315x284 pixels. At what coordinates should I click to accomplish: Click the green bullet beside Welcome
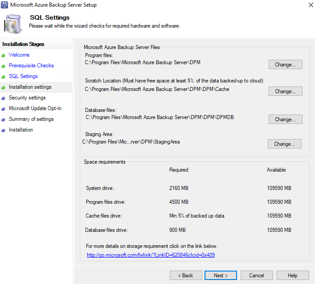click(3, 55)
